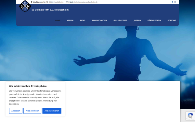This screenshot has width=195, height=122.
Task: Open the FÖRDERVEREIN menu item
Action: coord(154,20)
